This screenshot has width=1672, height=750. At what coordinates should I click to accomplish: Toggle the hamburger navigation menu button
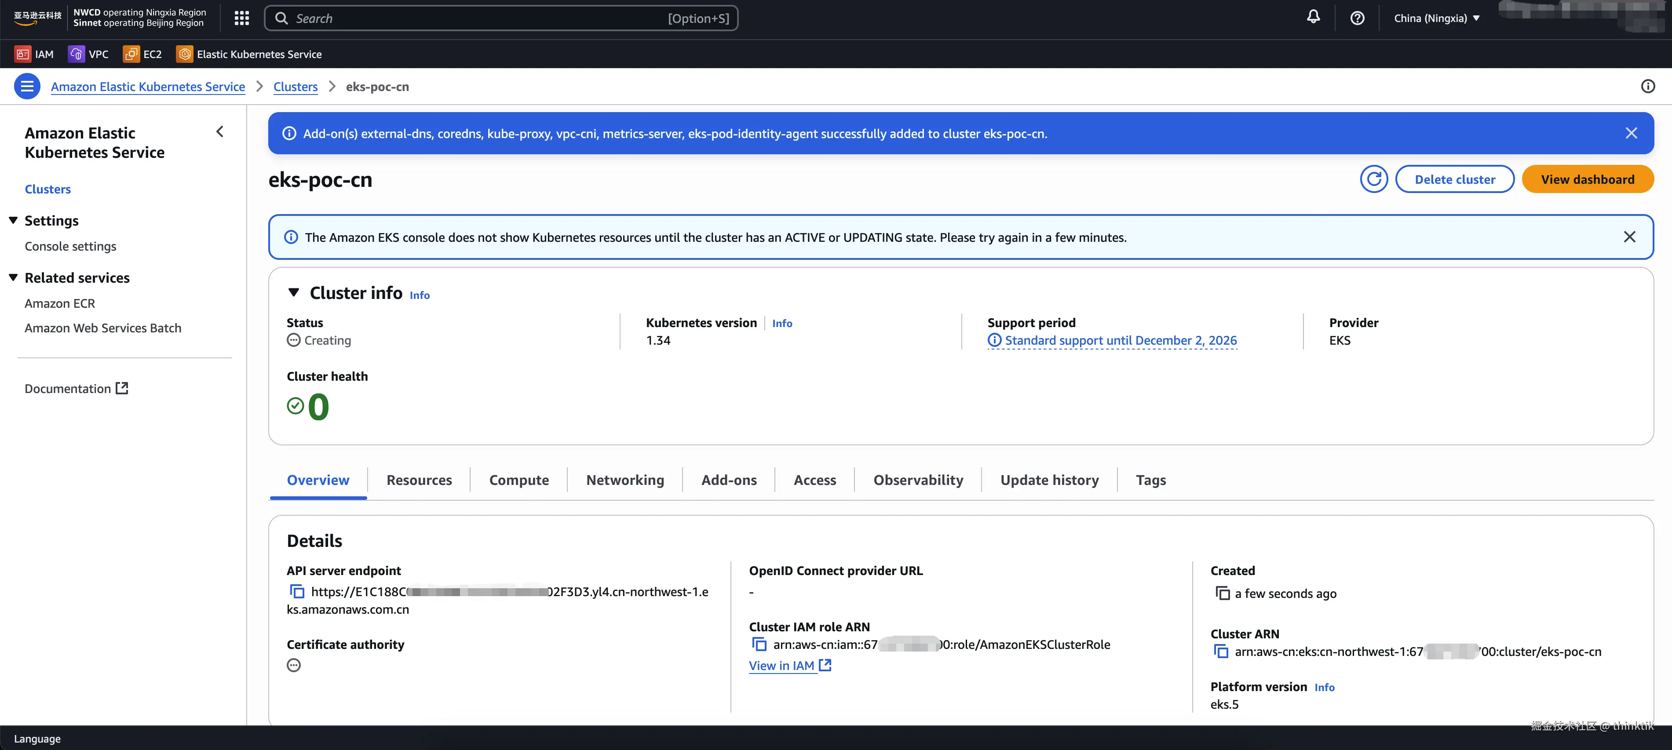27,86
